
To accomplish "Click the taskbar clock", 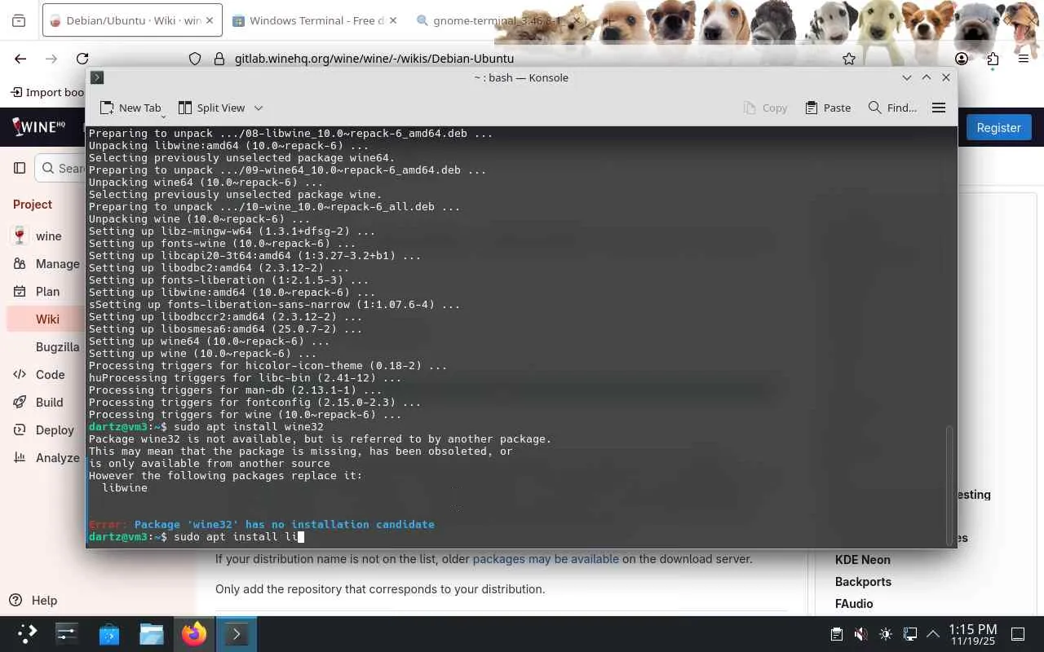I will [x=973, y=634].
